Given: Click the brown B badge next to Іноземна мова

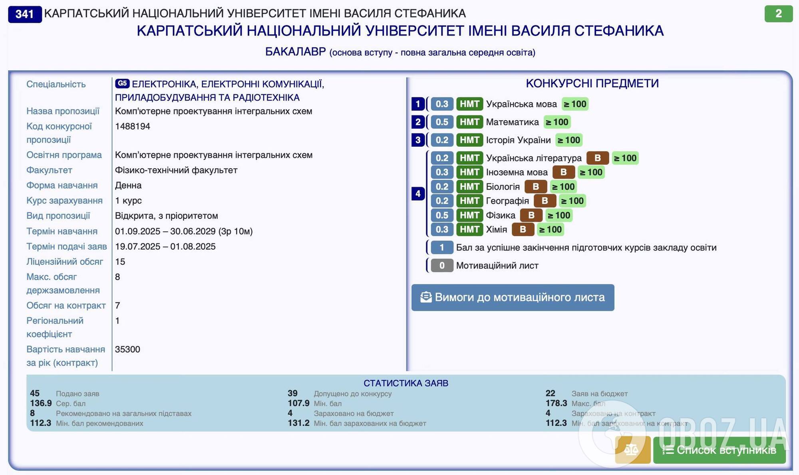Looking at the screenshot, I should coord(564,173).
